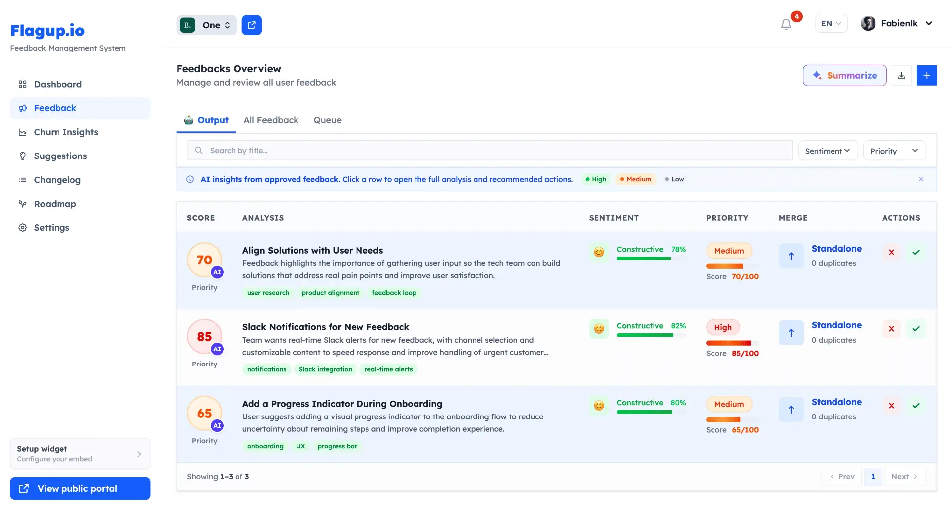The height and width of the screenshot is (520, 952).
Task: Open the Sentiment filter dropdown
Action: coord(828,151)
